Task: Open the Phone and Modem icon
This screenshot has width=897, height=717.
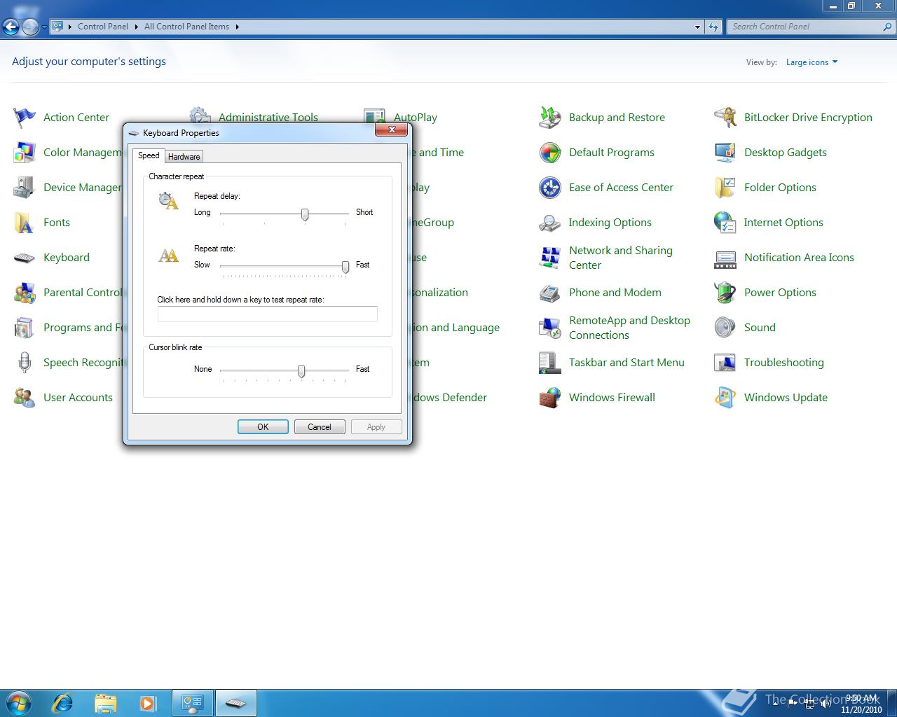Action: [550, 293]
